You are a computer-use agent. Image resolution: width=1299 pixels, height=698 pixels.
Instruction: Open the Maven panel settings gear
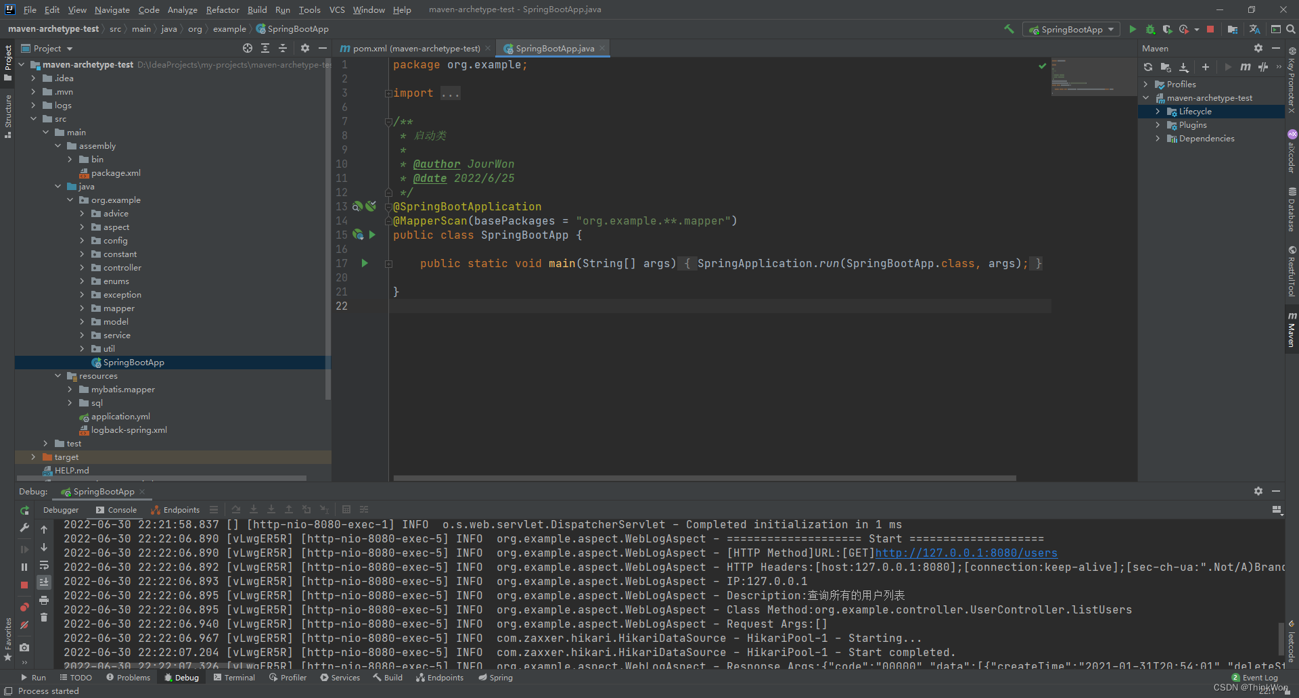[1258, 48]
